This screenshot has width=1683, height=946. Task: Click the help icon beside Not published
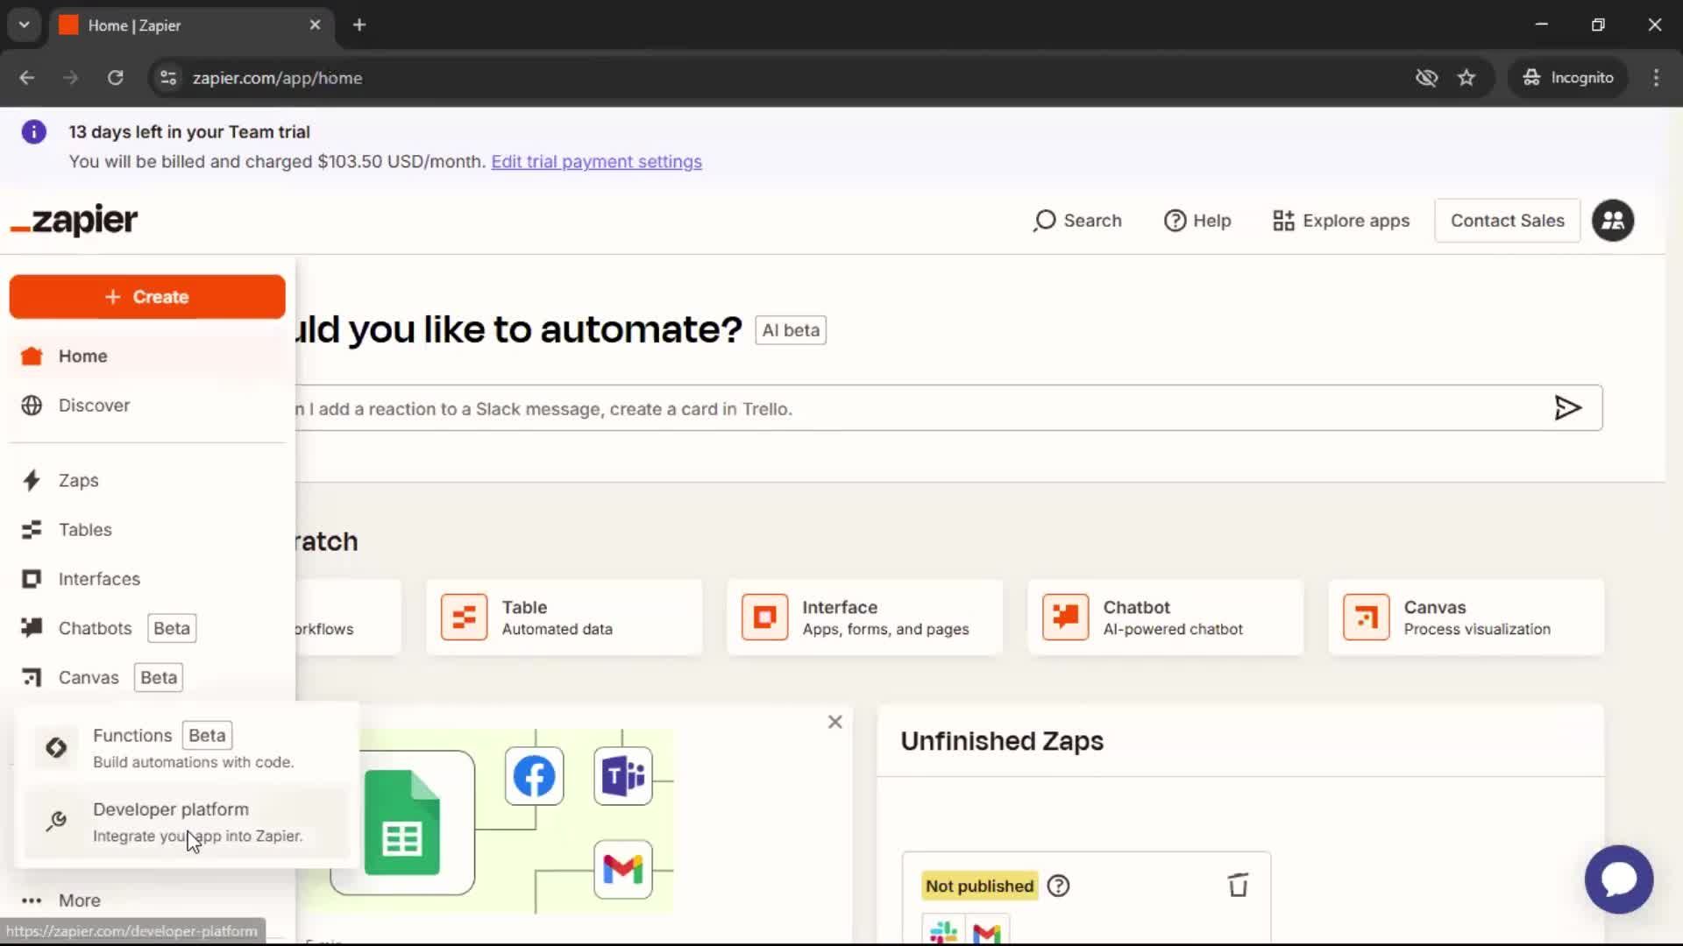(x=1058, y=886)
